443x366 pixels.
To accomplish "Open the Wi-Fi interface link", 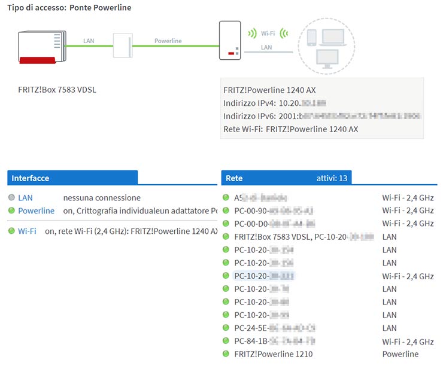I will pos(27,231).
